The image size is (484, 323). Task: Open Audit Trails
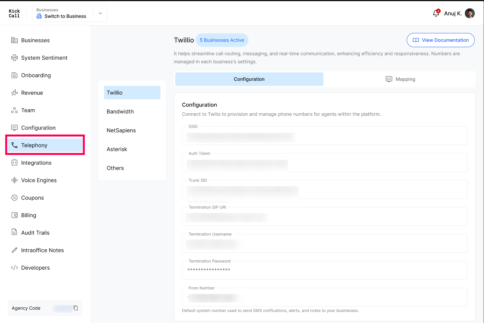coord(45,233)
